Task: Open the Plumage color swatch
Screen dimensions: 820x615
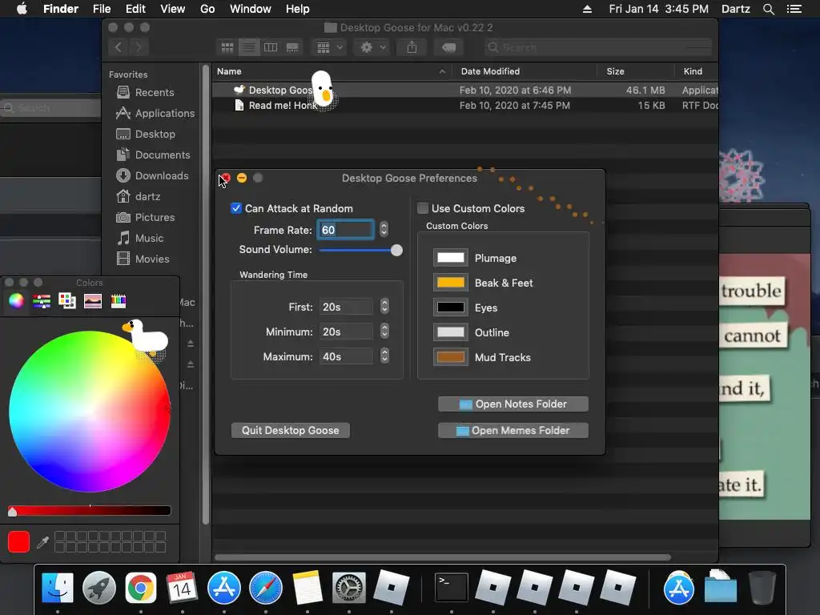Action: coord(450,258)
